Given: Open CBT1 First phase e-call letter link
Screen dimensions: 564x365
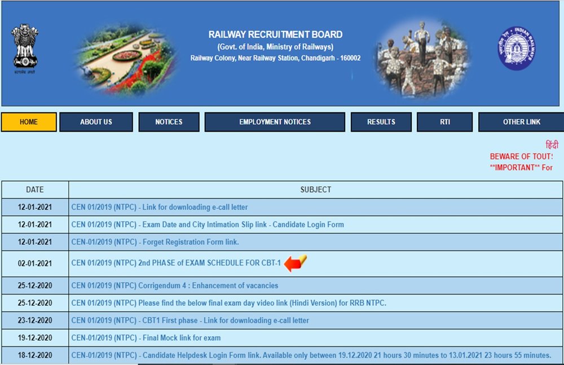Looking at the screenshot, I should point(190,320).
